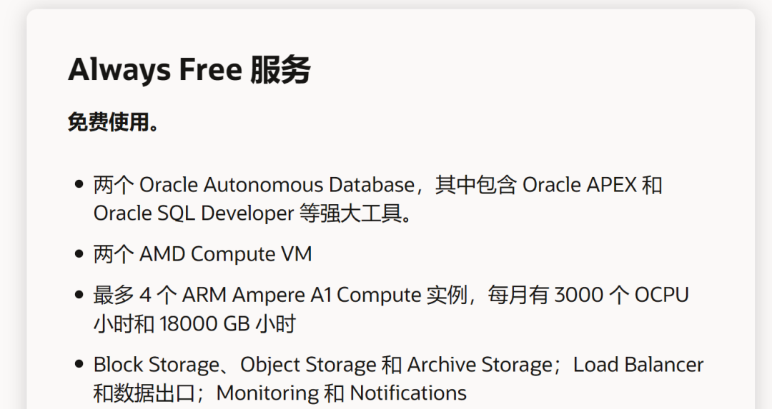The height and width of the screenshot is (409, 772).
Task: Click the "Always Free 服务" heading
Action: (x=189, y=69)
